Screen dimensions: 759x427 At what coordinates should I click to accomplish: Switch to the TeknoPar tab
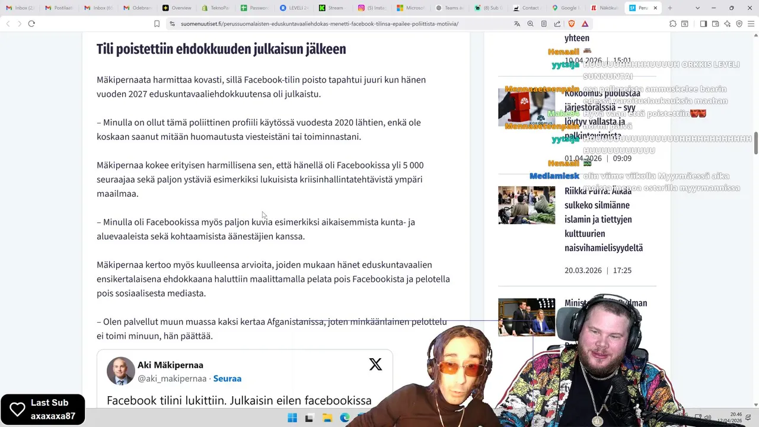[216, 8]
